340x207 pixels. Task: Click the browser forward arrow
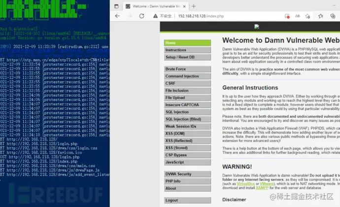[x=130, y=16]
